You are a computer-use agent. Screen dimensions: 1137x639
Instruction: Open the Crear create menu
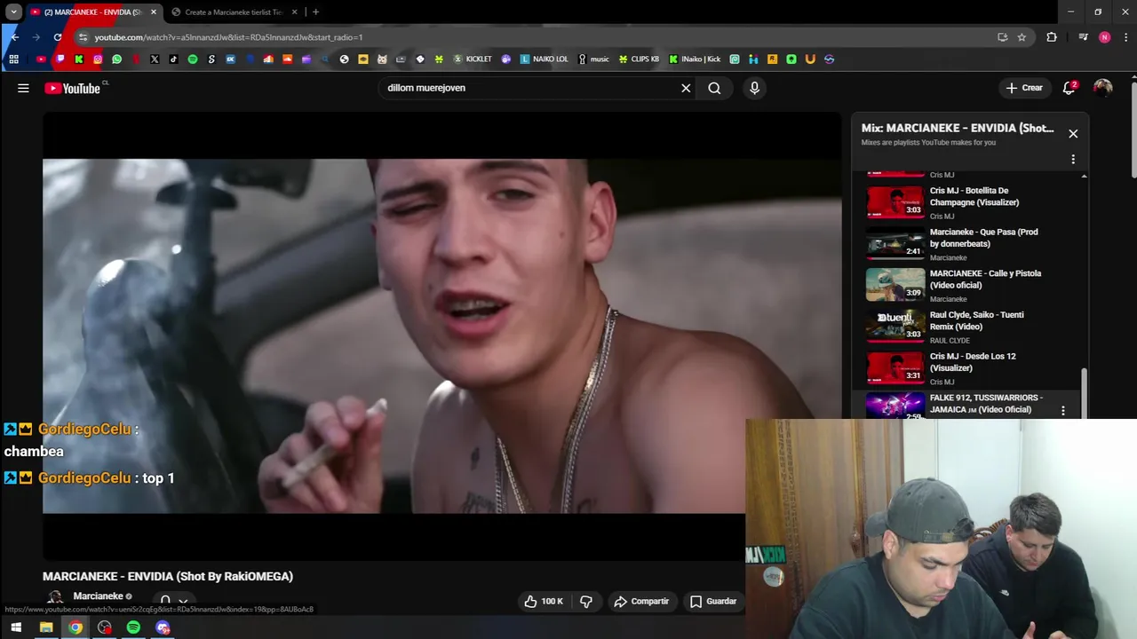coord(1023,88)
